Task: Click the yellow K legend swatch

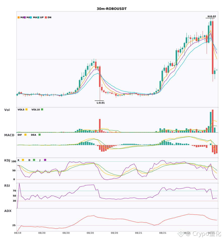Action: click(23, 160)
